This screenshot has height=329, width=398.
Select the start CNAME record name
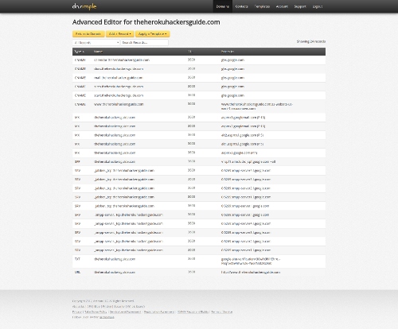[x=119, y=95]
